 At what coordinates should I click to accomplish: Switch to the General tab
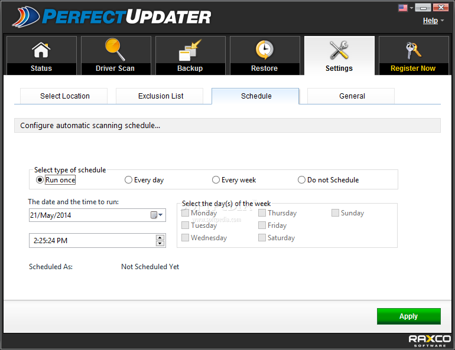point(351,96)
